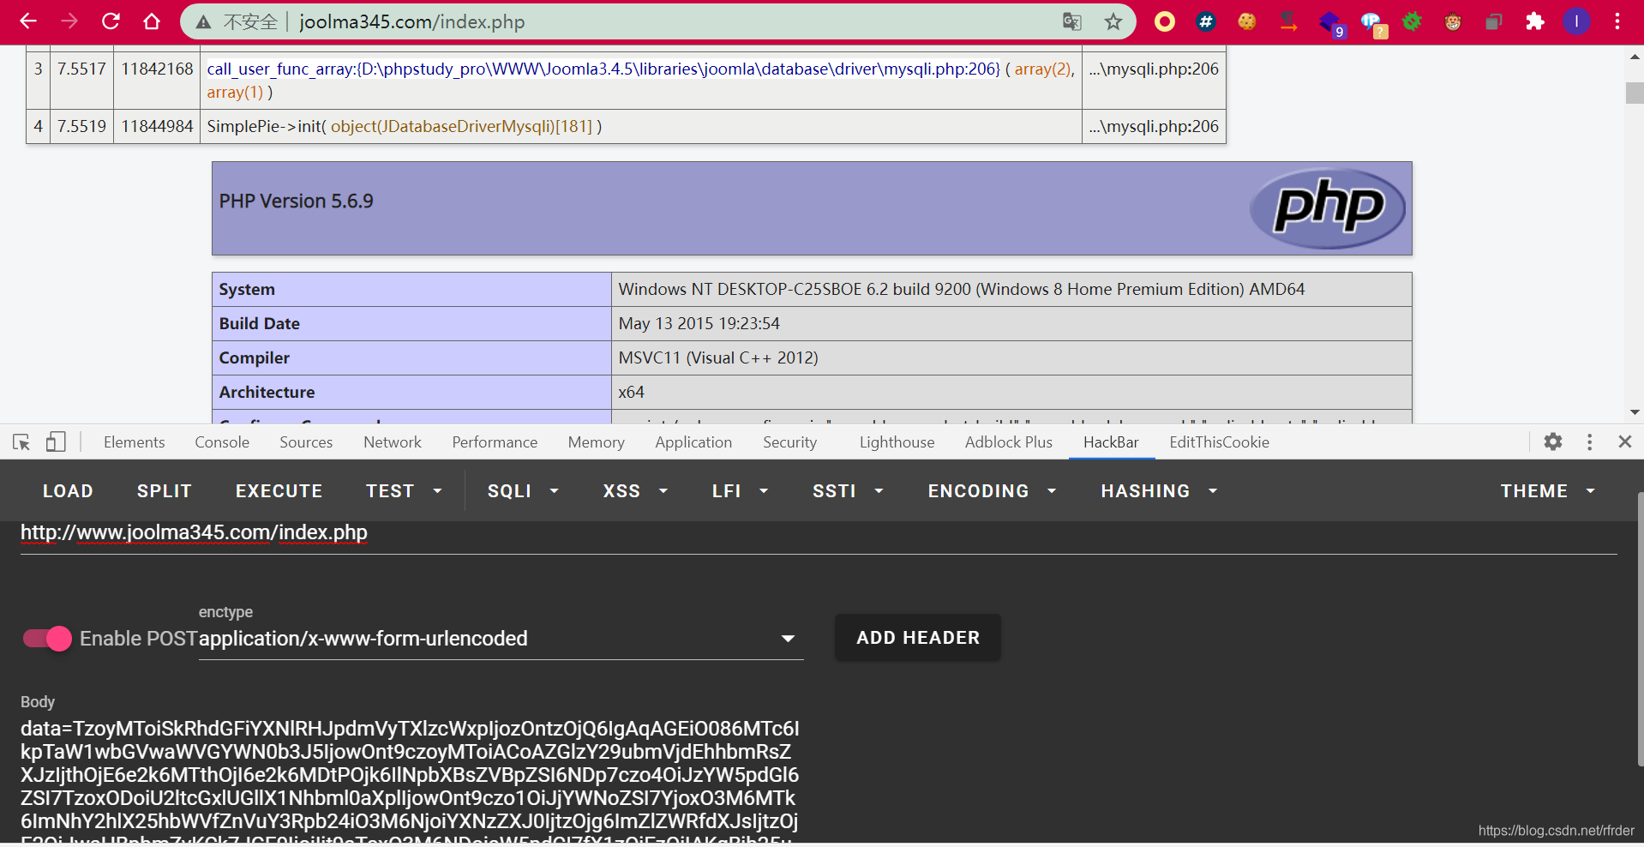Click the LOAD button

tap(68, 491)
